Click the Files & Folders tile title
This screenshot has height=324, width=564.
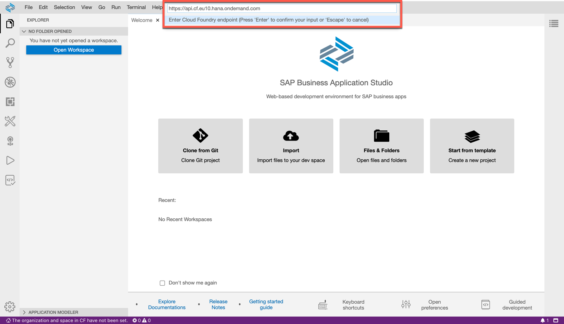[x=381, y=150]
